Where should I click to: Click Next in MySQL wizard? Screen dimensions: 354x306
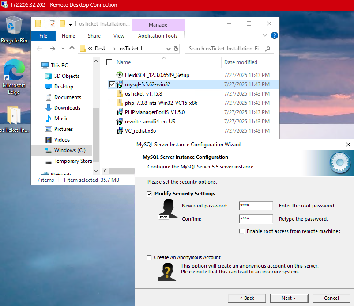click(x=289, y=298)
